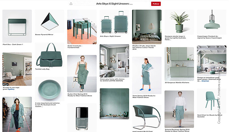Open the Tome Spring 2018 fashion pin
This screenshot has height=132, width=229.
point(147,75)
